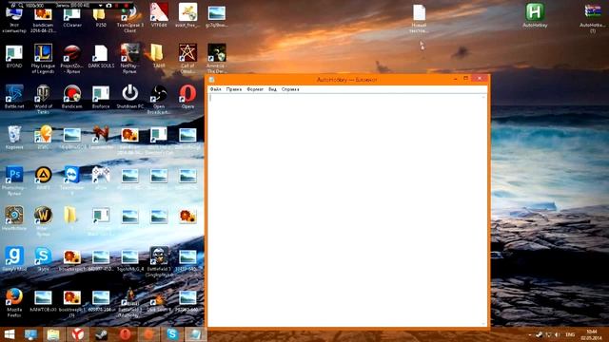Open Skype from the taskbar
The image size is (609, 342).
click(x=172, y=334)
